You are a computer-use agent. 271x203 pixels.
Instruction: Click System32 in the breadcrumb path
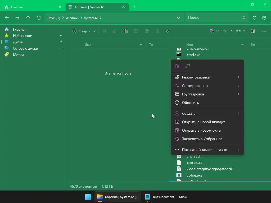pos(91,18)
